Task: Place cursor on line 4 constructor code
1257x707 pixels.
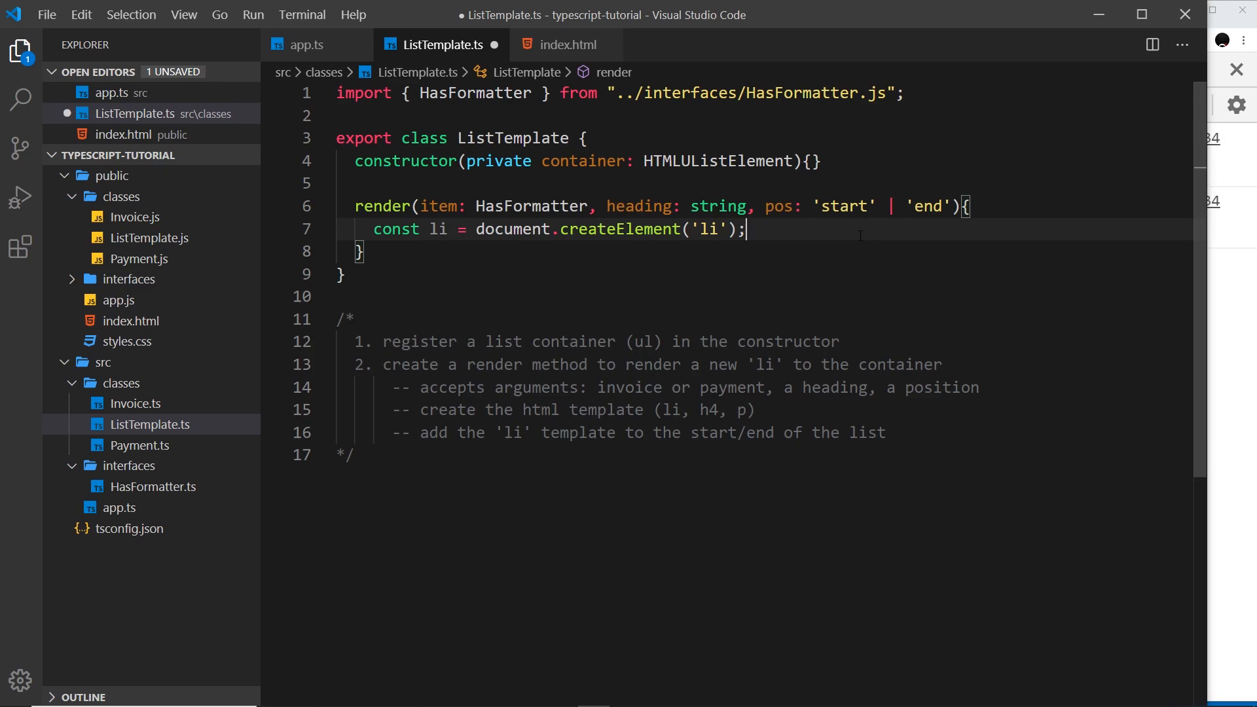Action: click(x=587, y=161)
